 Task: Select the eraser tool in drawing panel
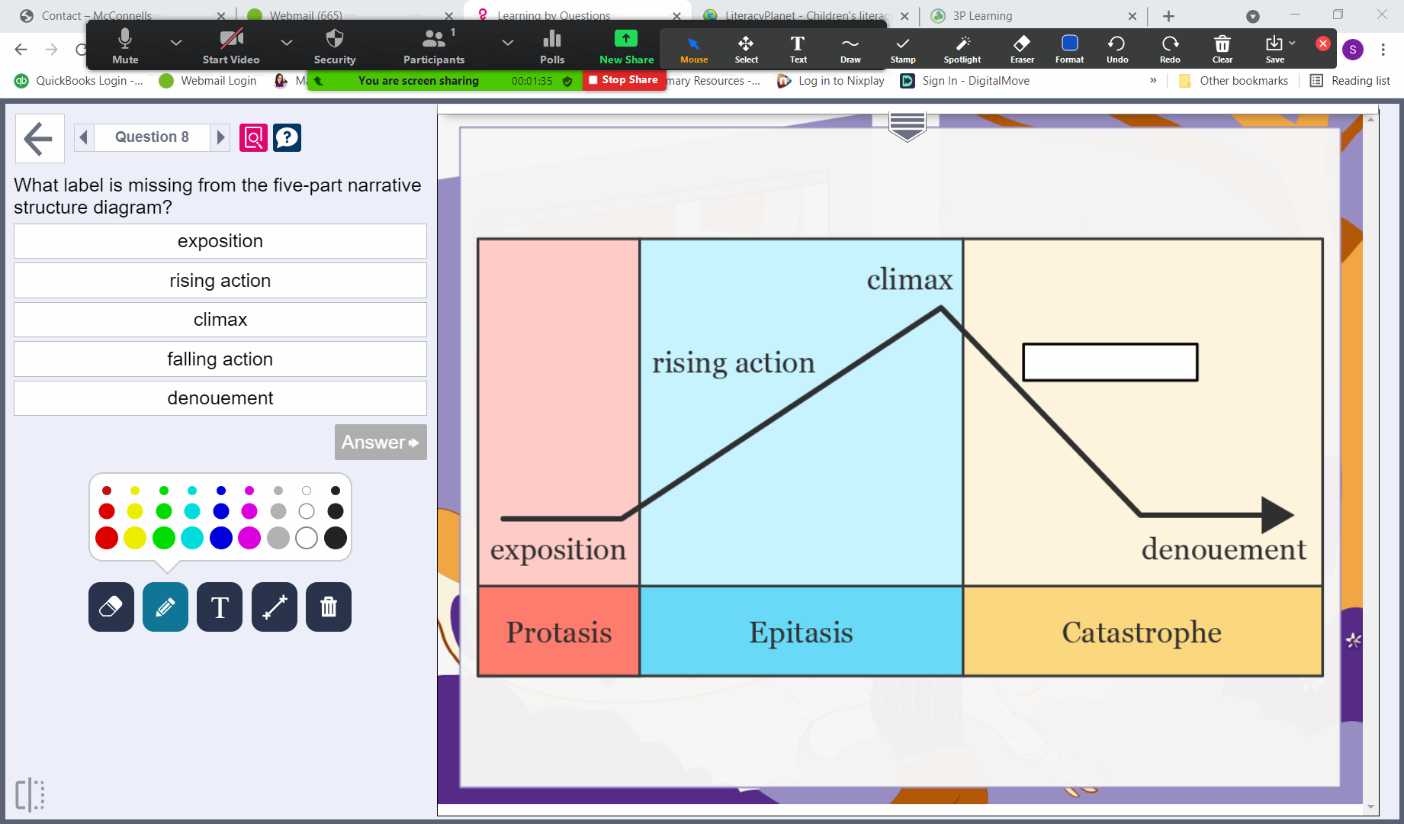111,607
